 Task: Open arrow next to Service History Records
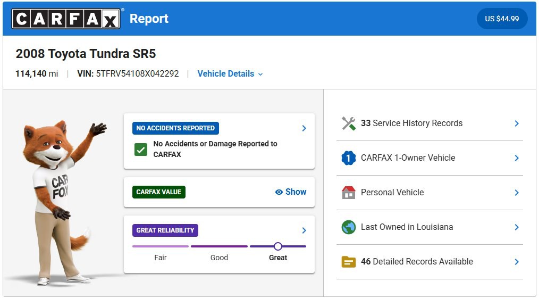click(x=516, y=123)
